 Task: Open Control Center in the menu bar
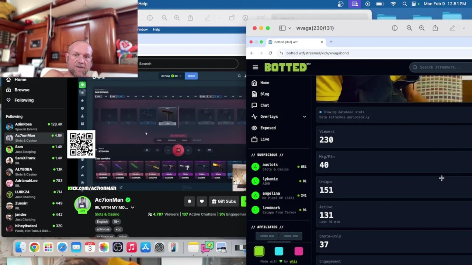click(414, 4)
